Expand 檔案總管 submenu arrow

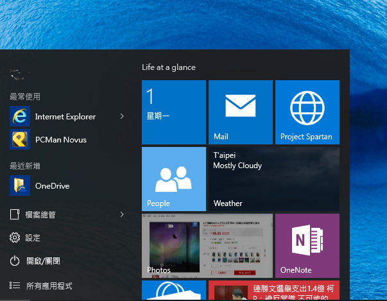click(x=122, y=214)
